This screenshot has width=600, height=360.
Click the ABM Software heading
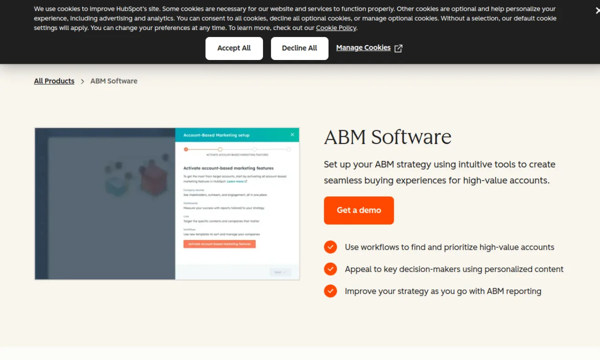[x=388, y=137]
